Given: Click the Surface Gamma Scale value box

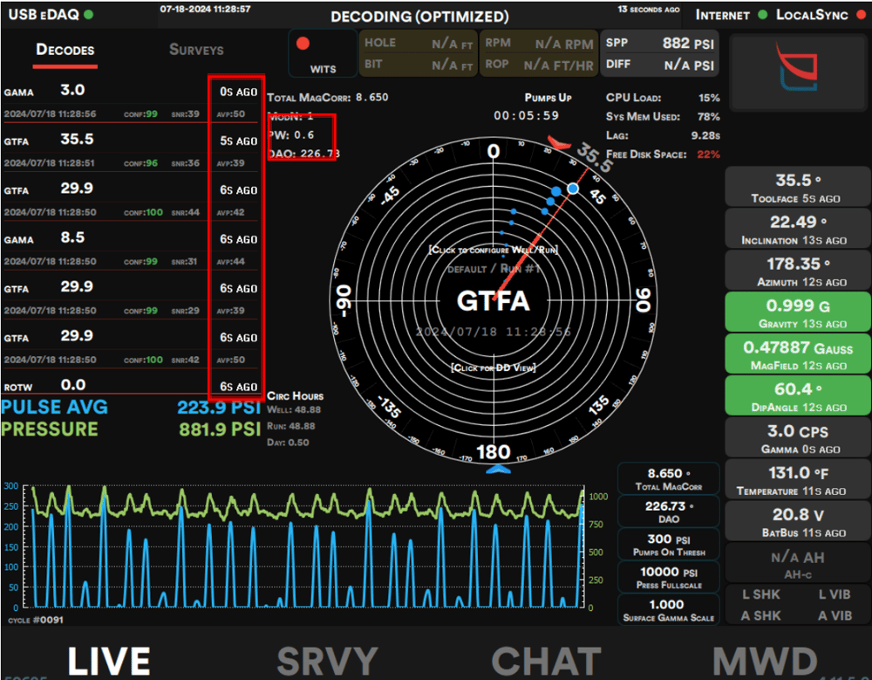Looking at the screenshot, I should 671,609.
